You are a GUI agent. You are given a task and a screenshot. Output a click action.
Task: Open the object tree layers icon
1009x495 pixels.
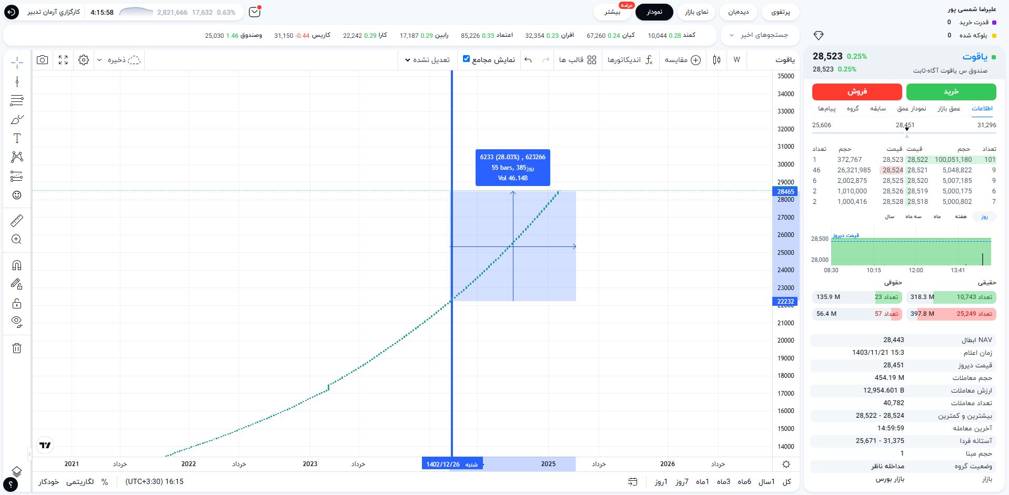[x=17, y=471]
